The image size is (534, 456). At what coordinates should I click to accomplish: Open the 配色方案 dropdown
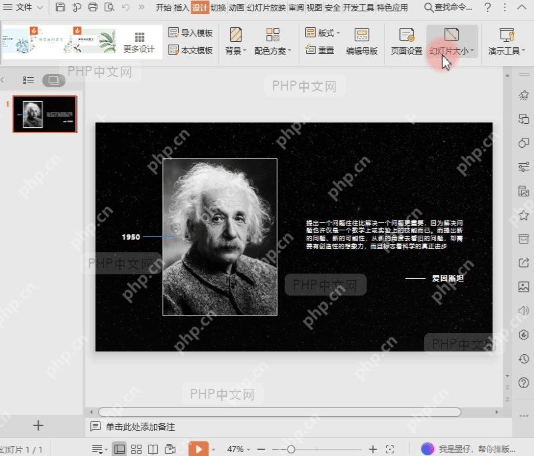(273, 41)
